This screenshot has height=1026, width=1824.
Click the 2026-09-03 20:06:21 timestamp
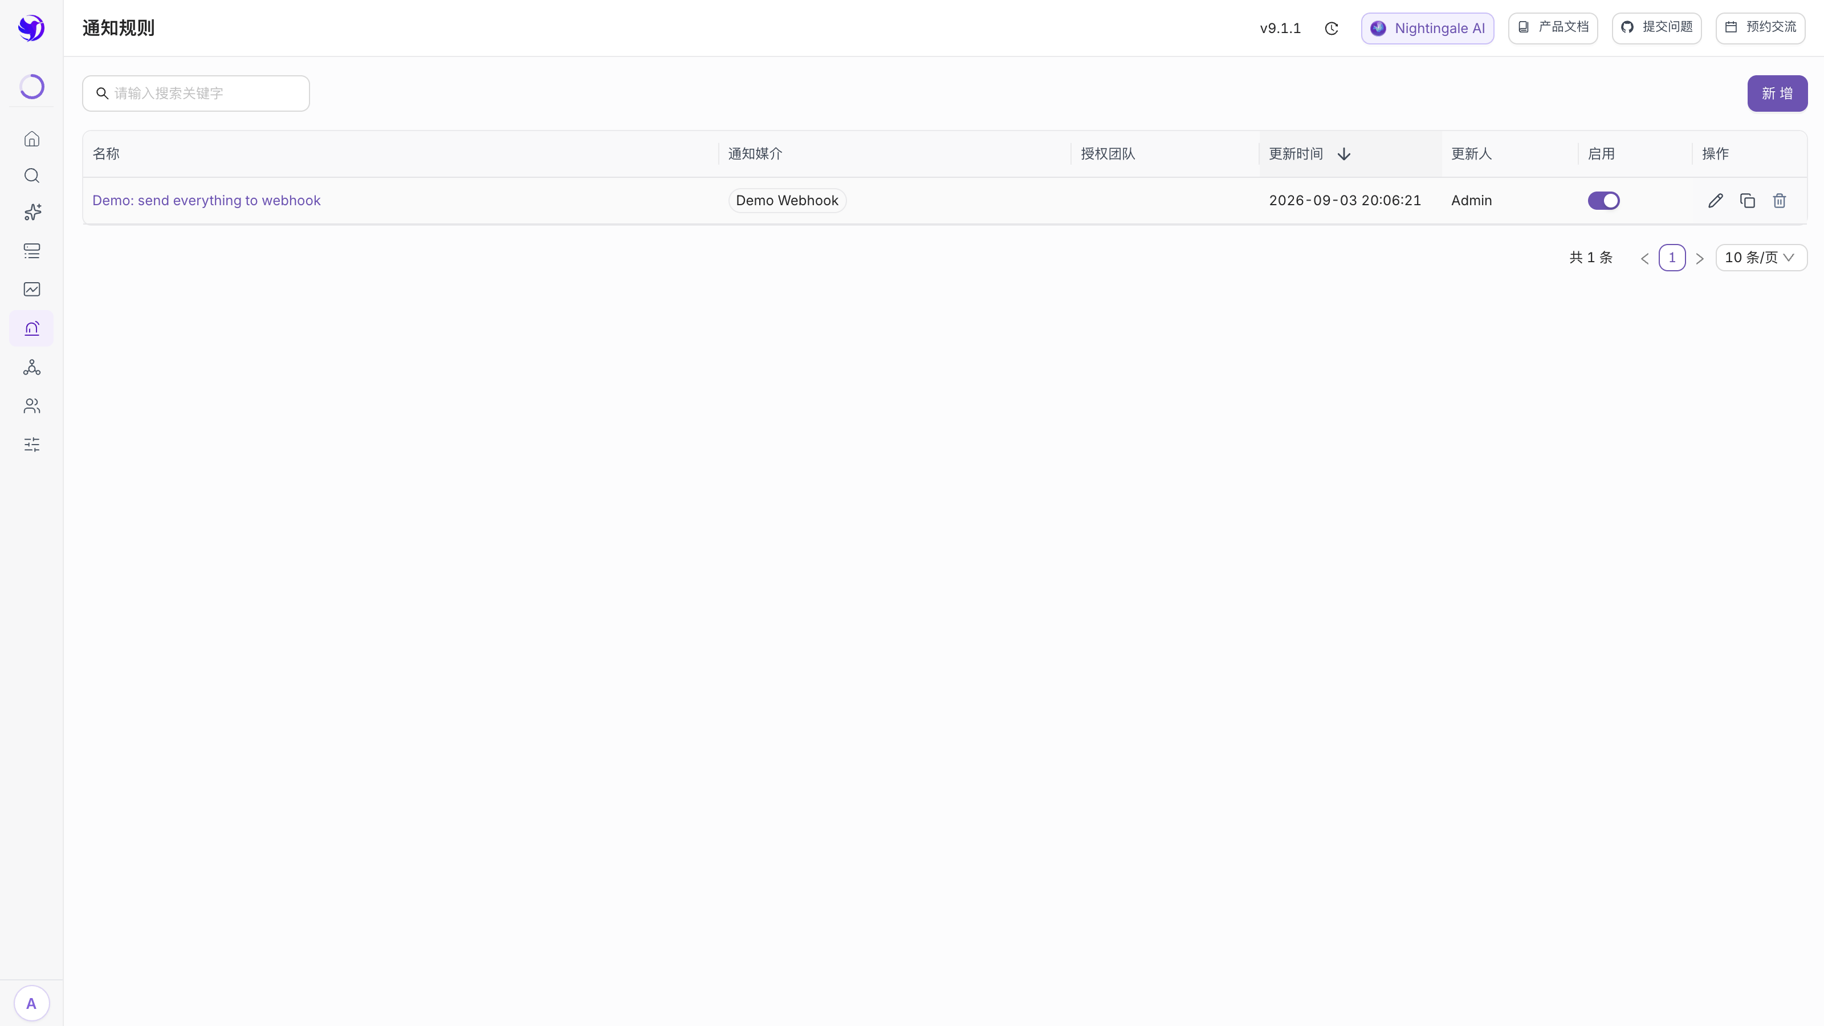point(1345,201)
